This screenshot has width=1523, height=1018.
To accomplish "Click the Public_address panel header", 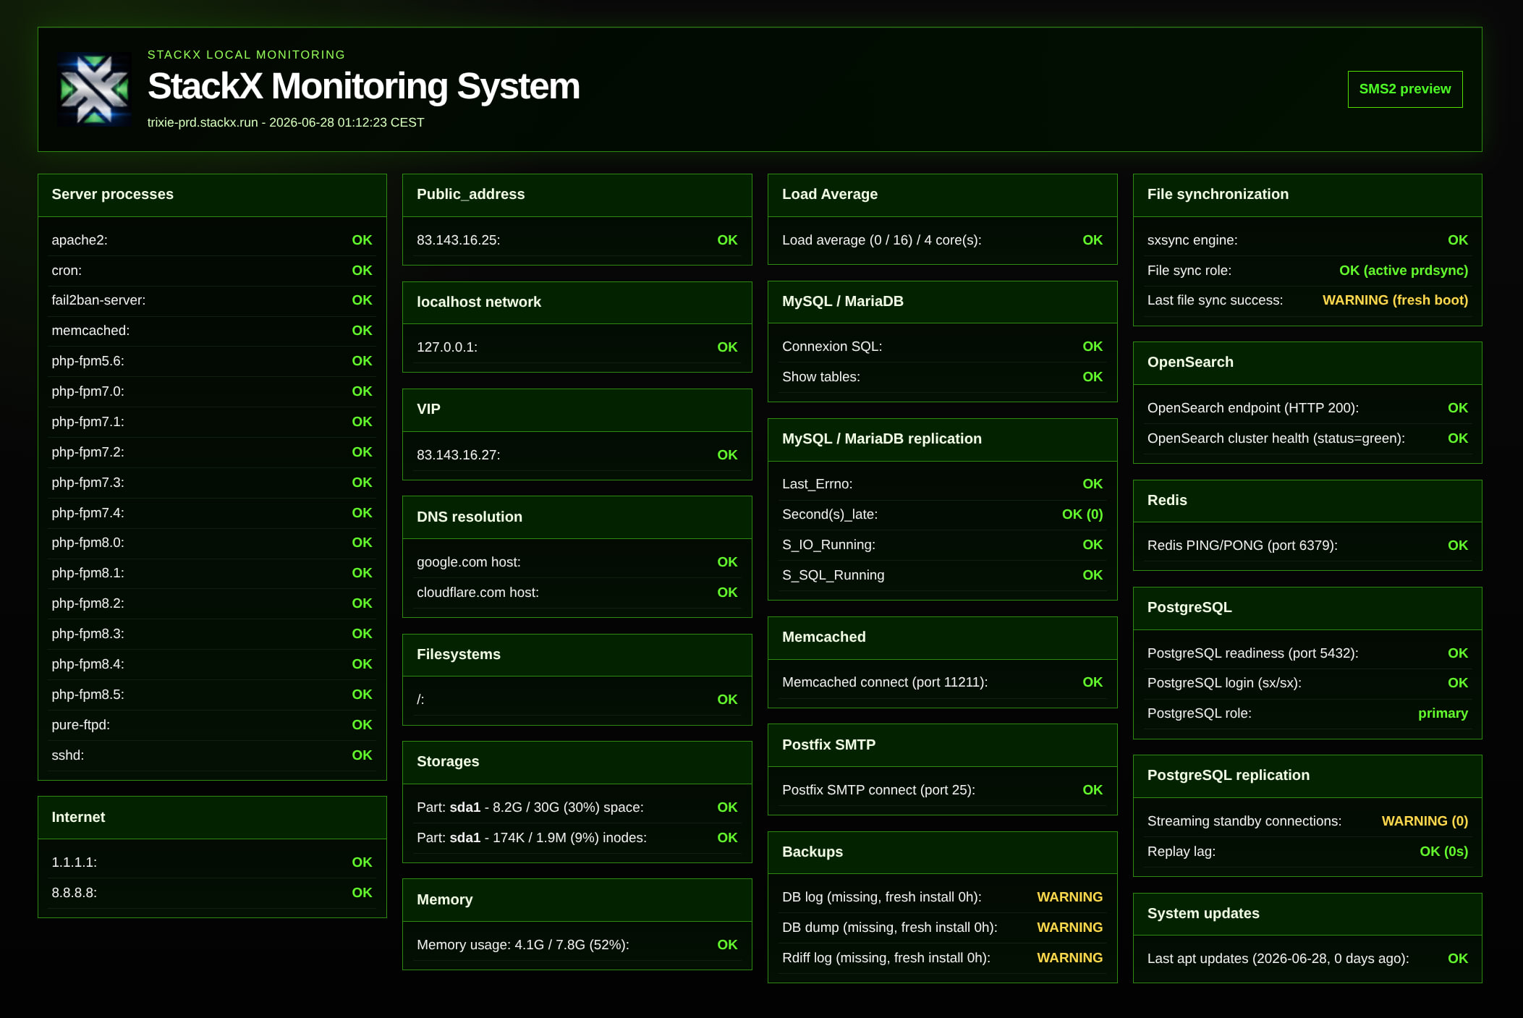I will coord(577,195).
